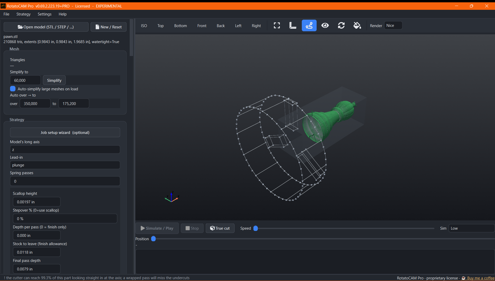Click the auto-simplify target 175,200 field
Screen dimensions: 495x281
point(73,103)
